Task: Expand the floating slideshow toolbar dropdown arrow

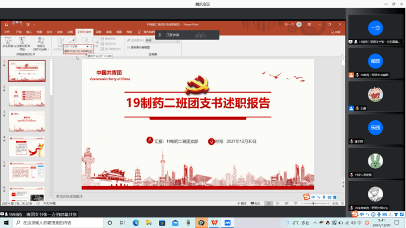Action: (87, 46)
